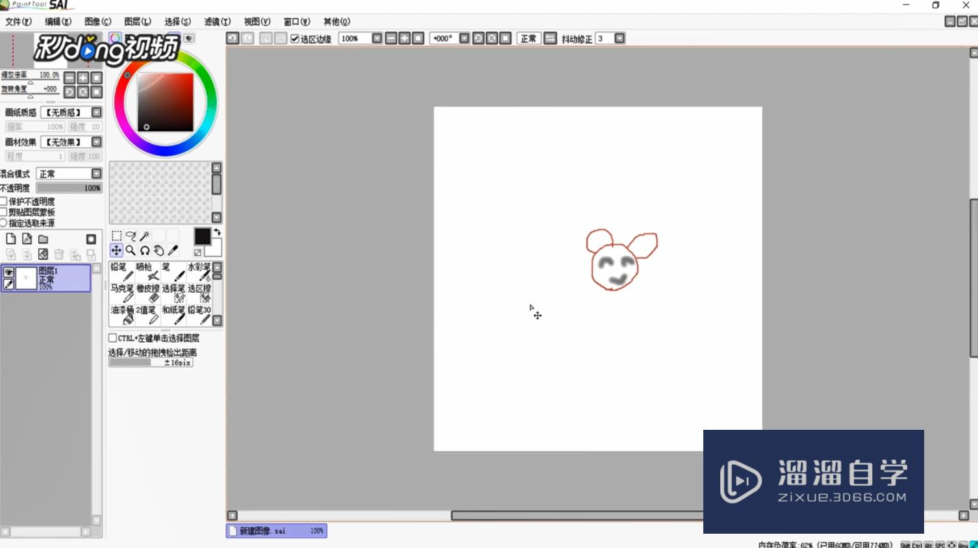This screenshot has height=548, width=978.
Task: Select the magic wand tool
Action: click(x=145, y=236)
